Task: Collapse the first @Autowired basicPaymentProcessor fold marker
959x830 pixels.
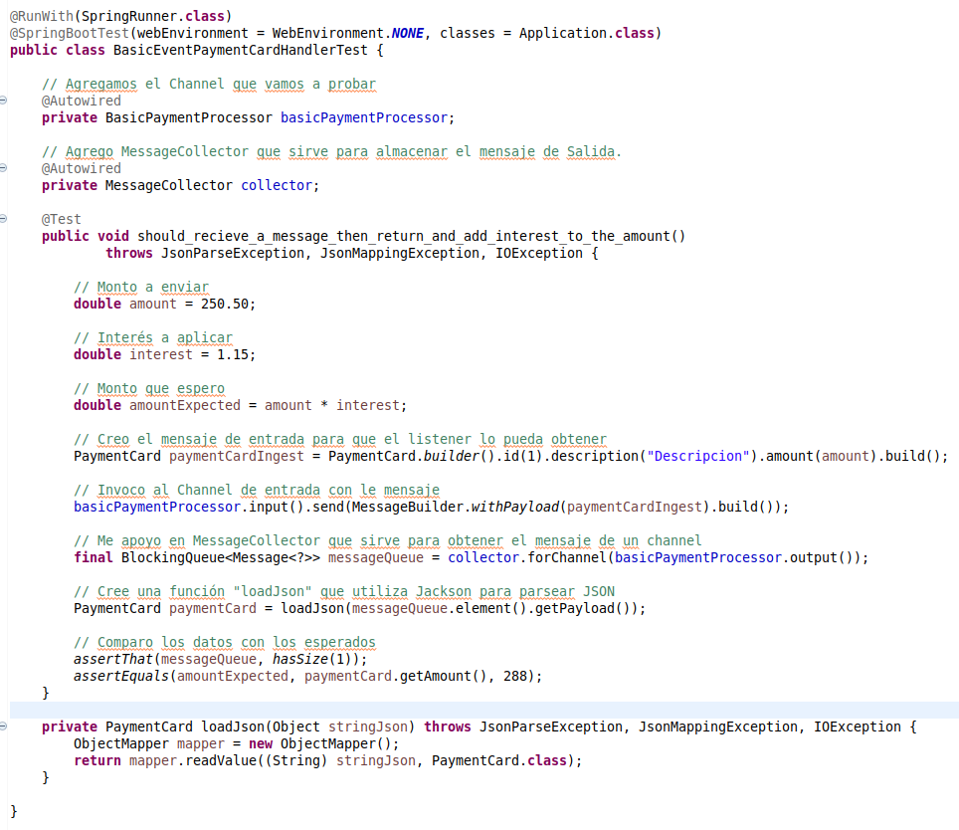Action: [3, 101]
